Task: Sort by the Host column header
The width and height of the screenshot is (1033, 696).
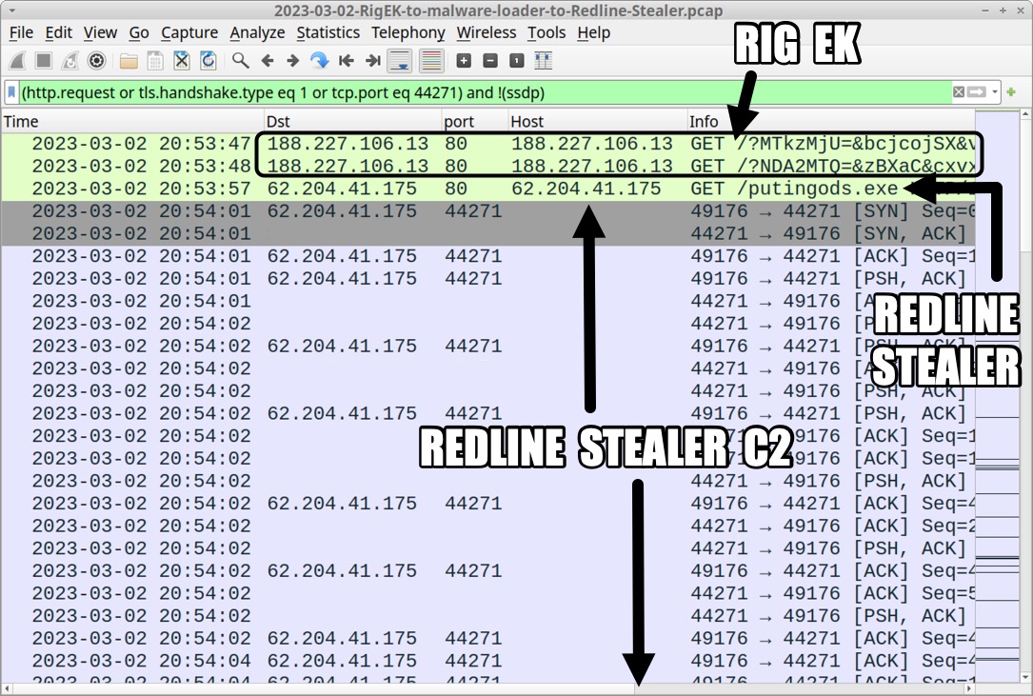Action: click(598, 121)
